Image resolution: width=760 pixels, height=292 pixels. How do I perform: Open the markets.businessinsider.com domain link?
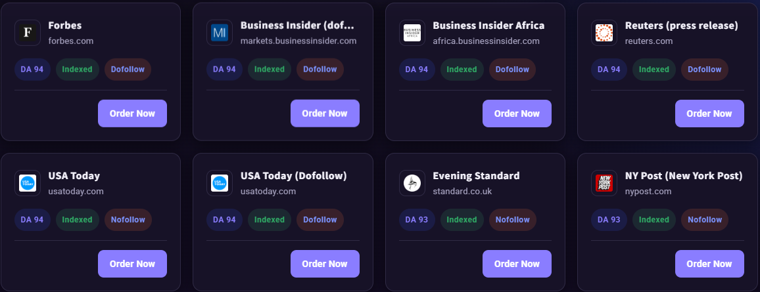coord(298,41)
